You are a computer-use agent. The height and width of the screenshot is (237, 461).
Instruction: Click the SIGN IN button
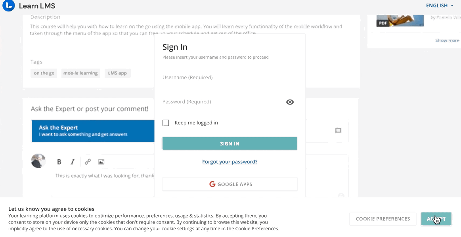tap(230, 143)
